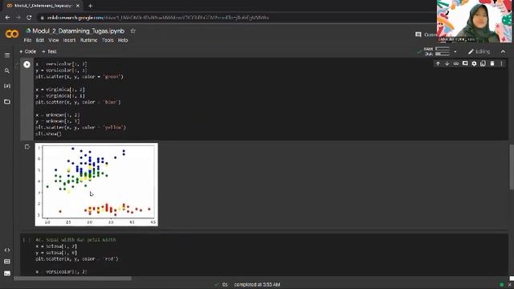Go back in the browser
Screen dimensions: 514x289
tap(7, 18)
